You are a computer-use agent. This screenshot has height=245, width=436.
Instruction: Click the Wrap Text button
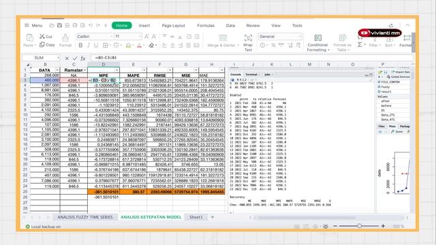248,43
